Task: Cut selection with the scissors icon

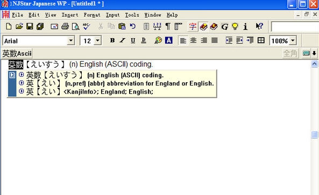Action: [101, 26]
